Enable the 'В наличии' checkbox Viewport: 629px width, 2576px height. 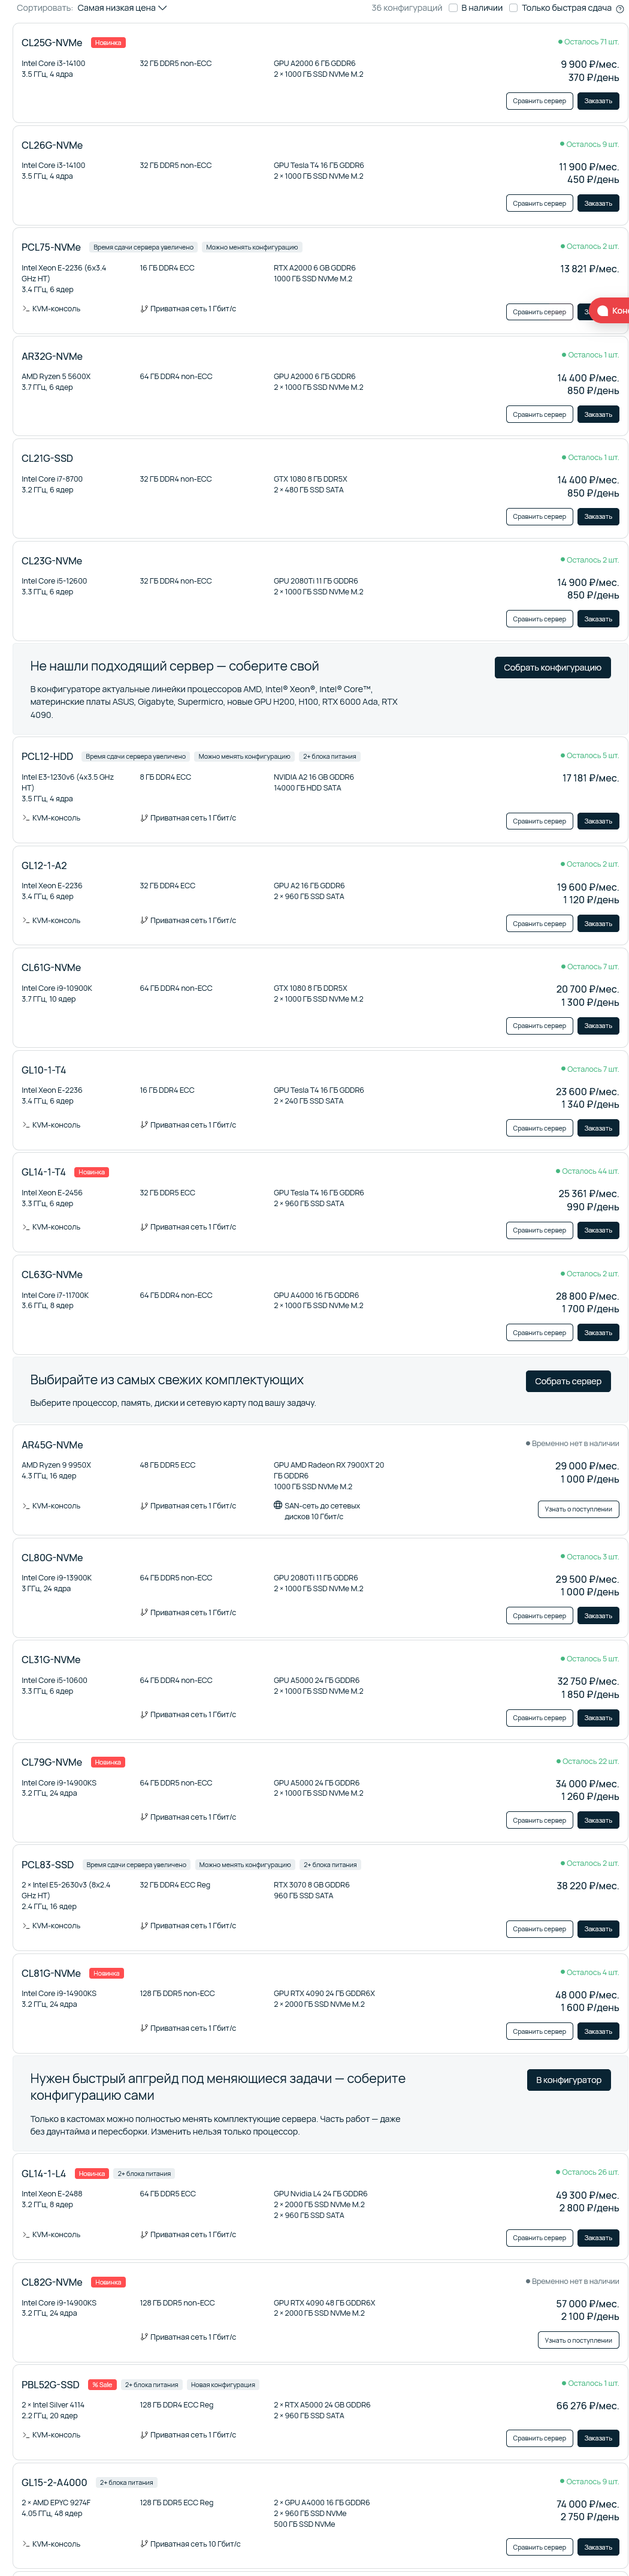[x=453, y=8]
